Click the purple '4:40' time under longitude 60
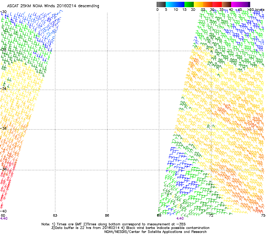This screenshot has height=234, width=266. point(4,219)
